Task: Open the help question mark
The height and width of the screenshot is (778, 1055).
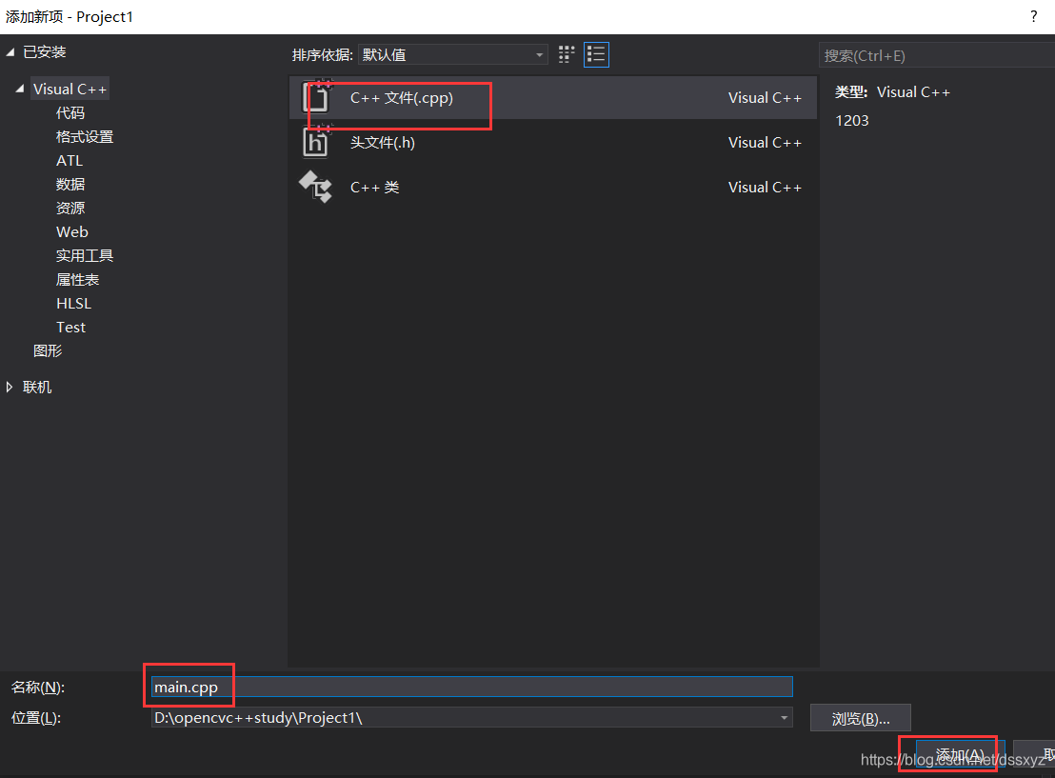Action: 1033,16
